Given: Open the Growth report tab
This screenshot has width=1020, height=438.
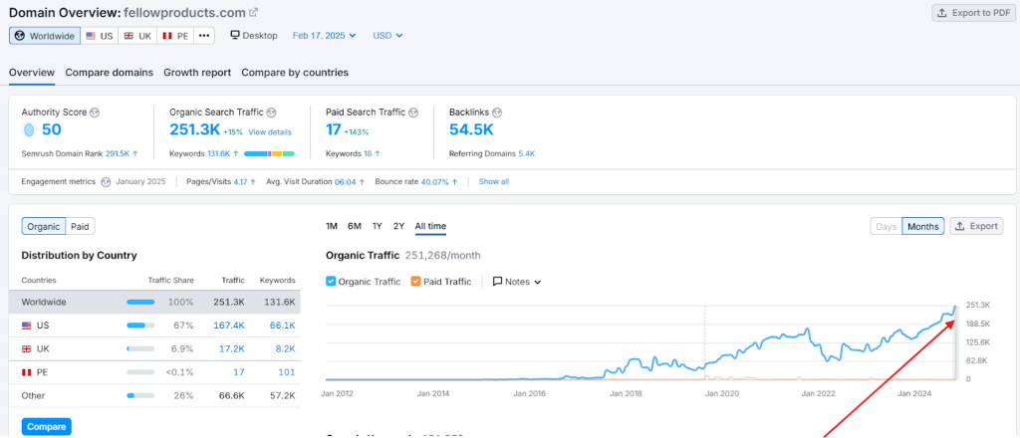Looking at the screenshot, I should [x=197, y=73].
